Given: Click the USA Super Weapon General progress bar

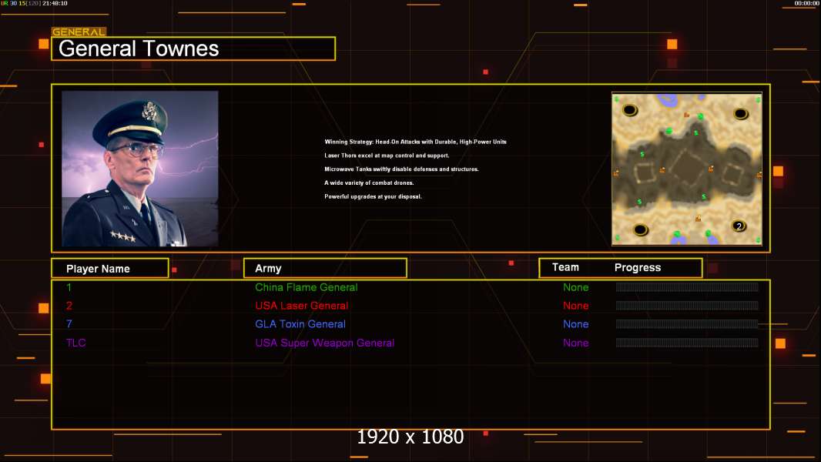Looking at the screenshot, I should coord(687,343).
